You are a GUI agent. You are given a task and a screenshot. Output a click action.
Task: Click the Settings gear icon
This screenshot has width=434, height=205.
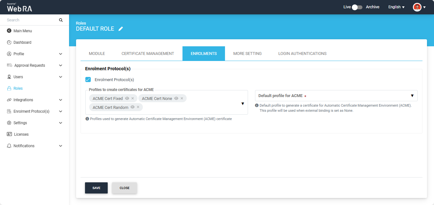tap(9, 123)
